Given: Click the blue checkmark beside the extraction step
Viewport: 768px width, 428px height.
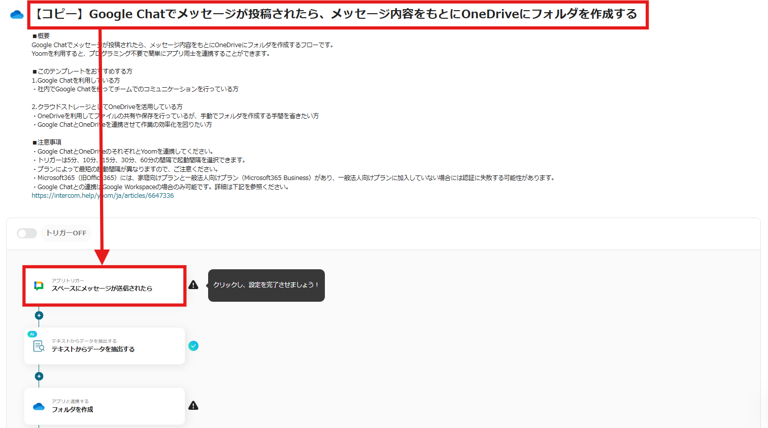Looking at the screenshot, I should [193, 346].
